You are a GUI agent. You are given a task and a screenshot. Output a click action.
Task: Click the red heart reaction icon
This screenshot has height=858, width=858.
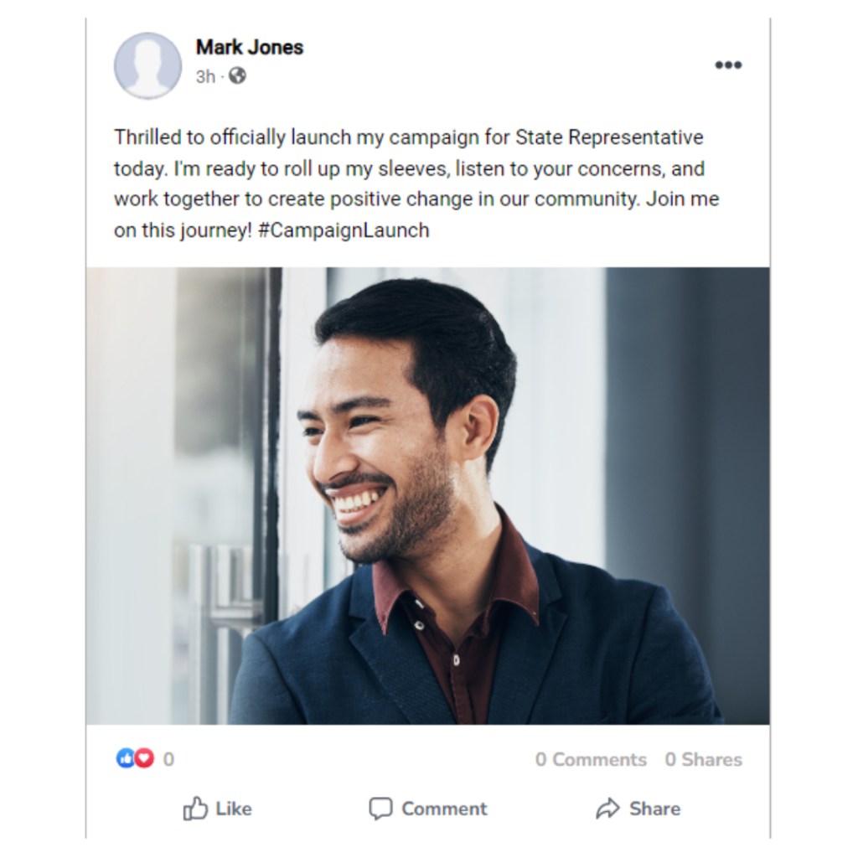(144, 758)
